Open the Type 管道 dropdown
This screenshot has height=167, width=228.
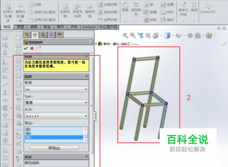click(56, 103)
